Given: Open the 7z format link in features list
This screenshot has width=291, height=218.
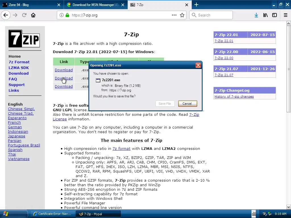Looking at the screenshot, I should [121, 148].
